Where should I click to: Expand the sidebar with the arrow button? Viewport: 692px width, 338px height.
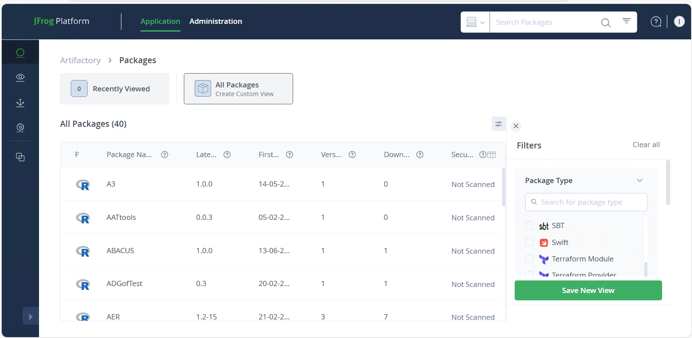click(30, 316)
